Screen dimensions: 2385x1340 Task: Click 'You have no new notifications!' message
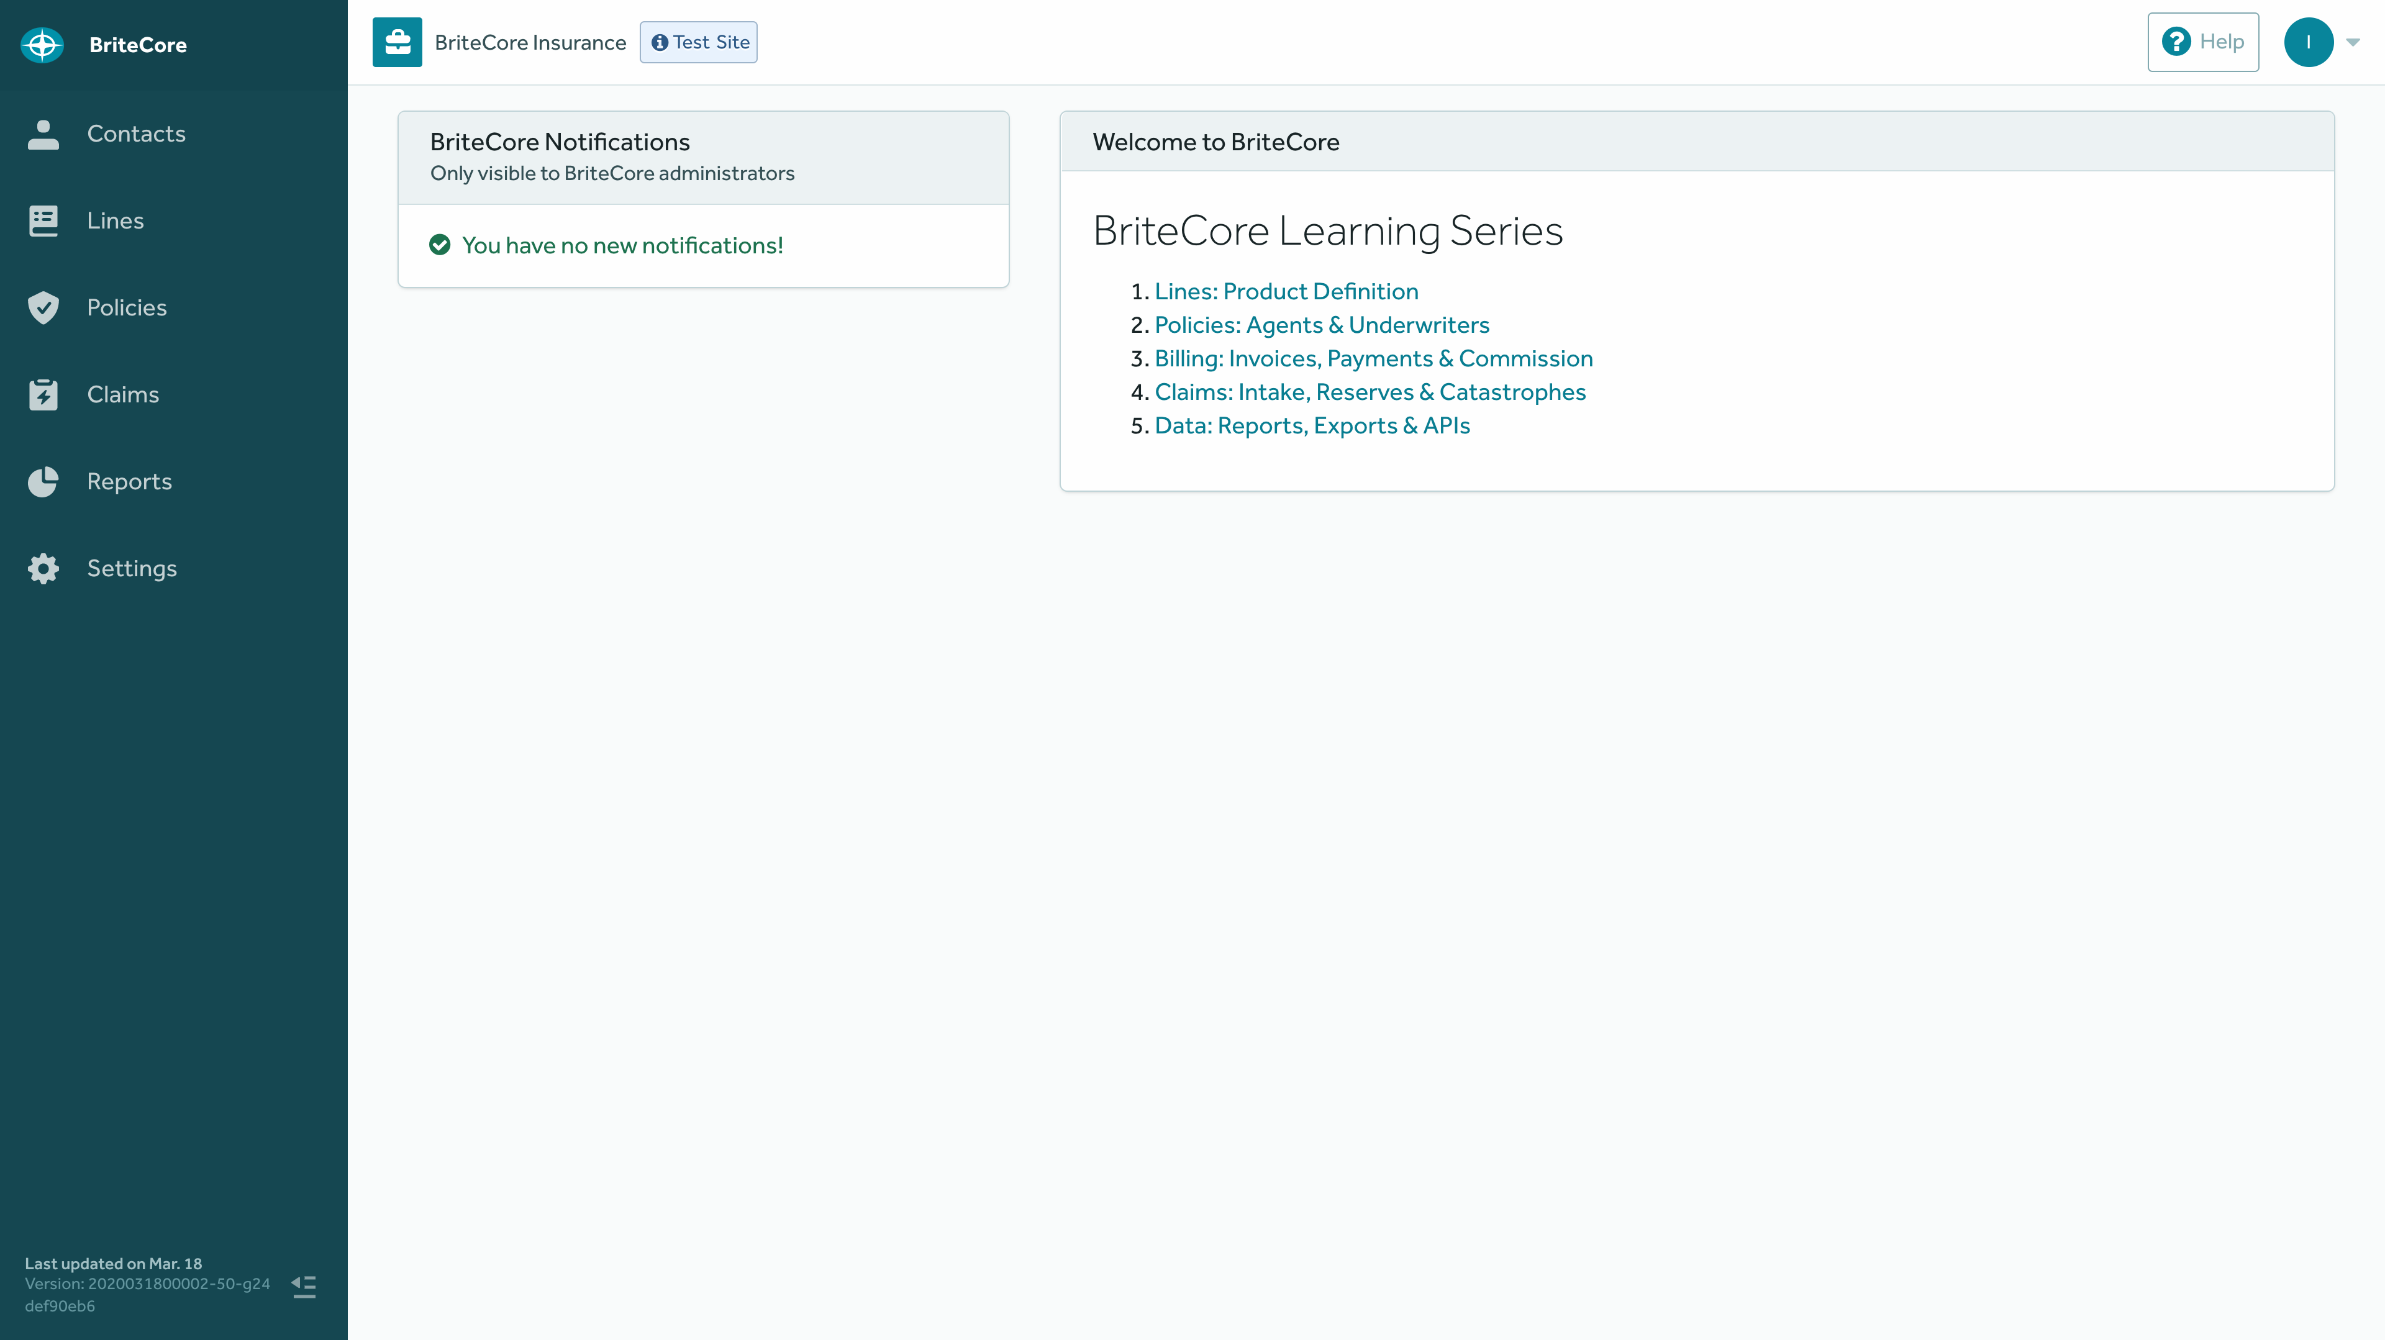622,245
